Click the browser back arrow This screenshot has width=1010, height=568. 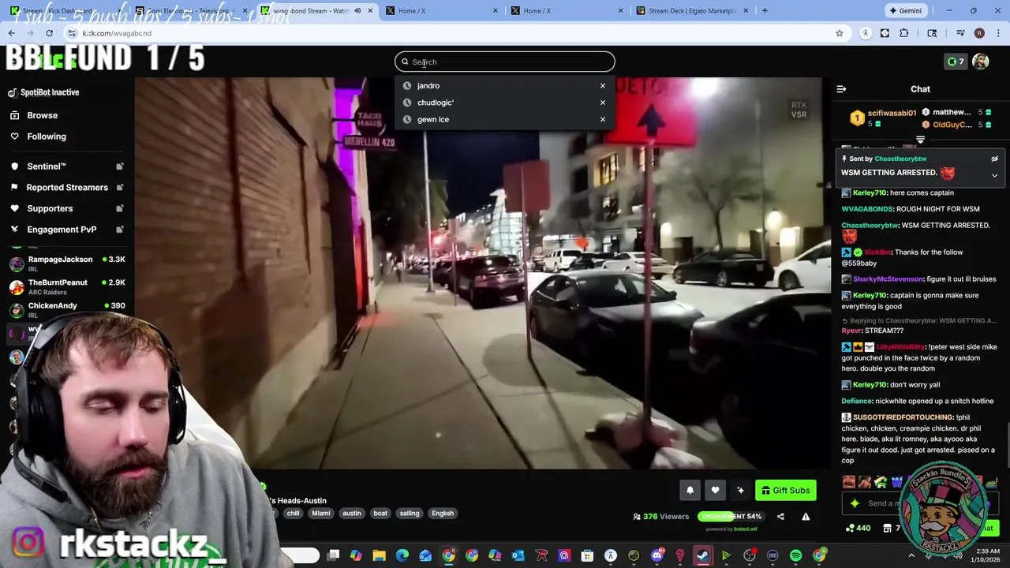11,33
